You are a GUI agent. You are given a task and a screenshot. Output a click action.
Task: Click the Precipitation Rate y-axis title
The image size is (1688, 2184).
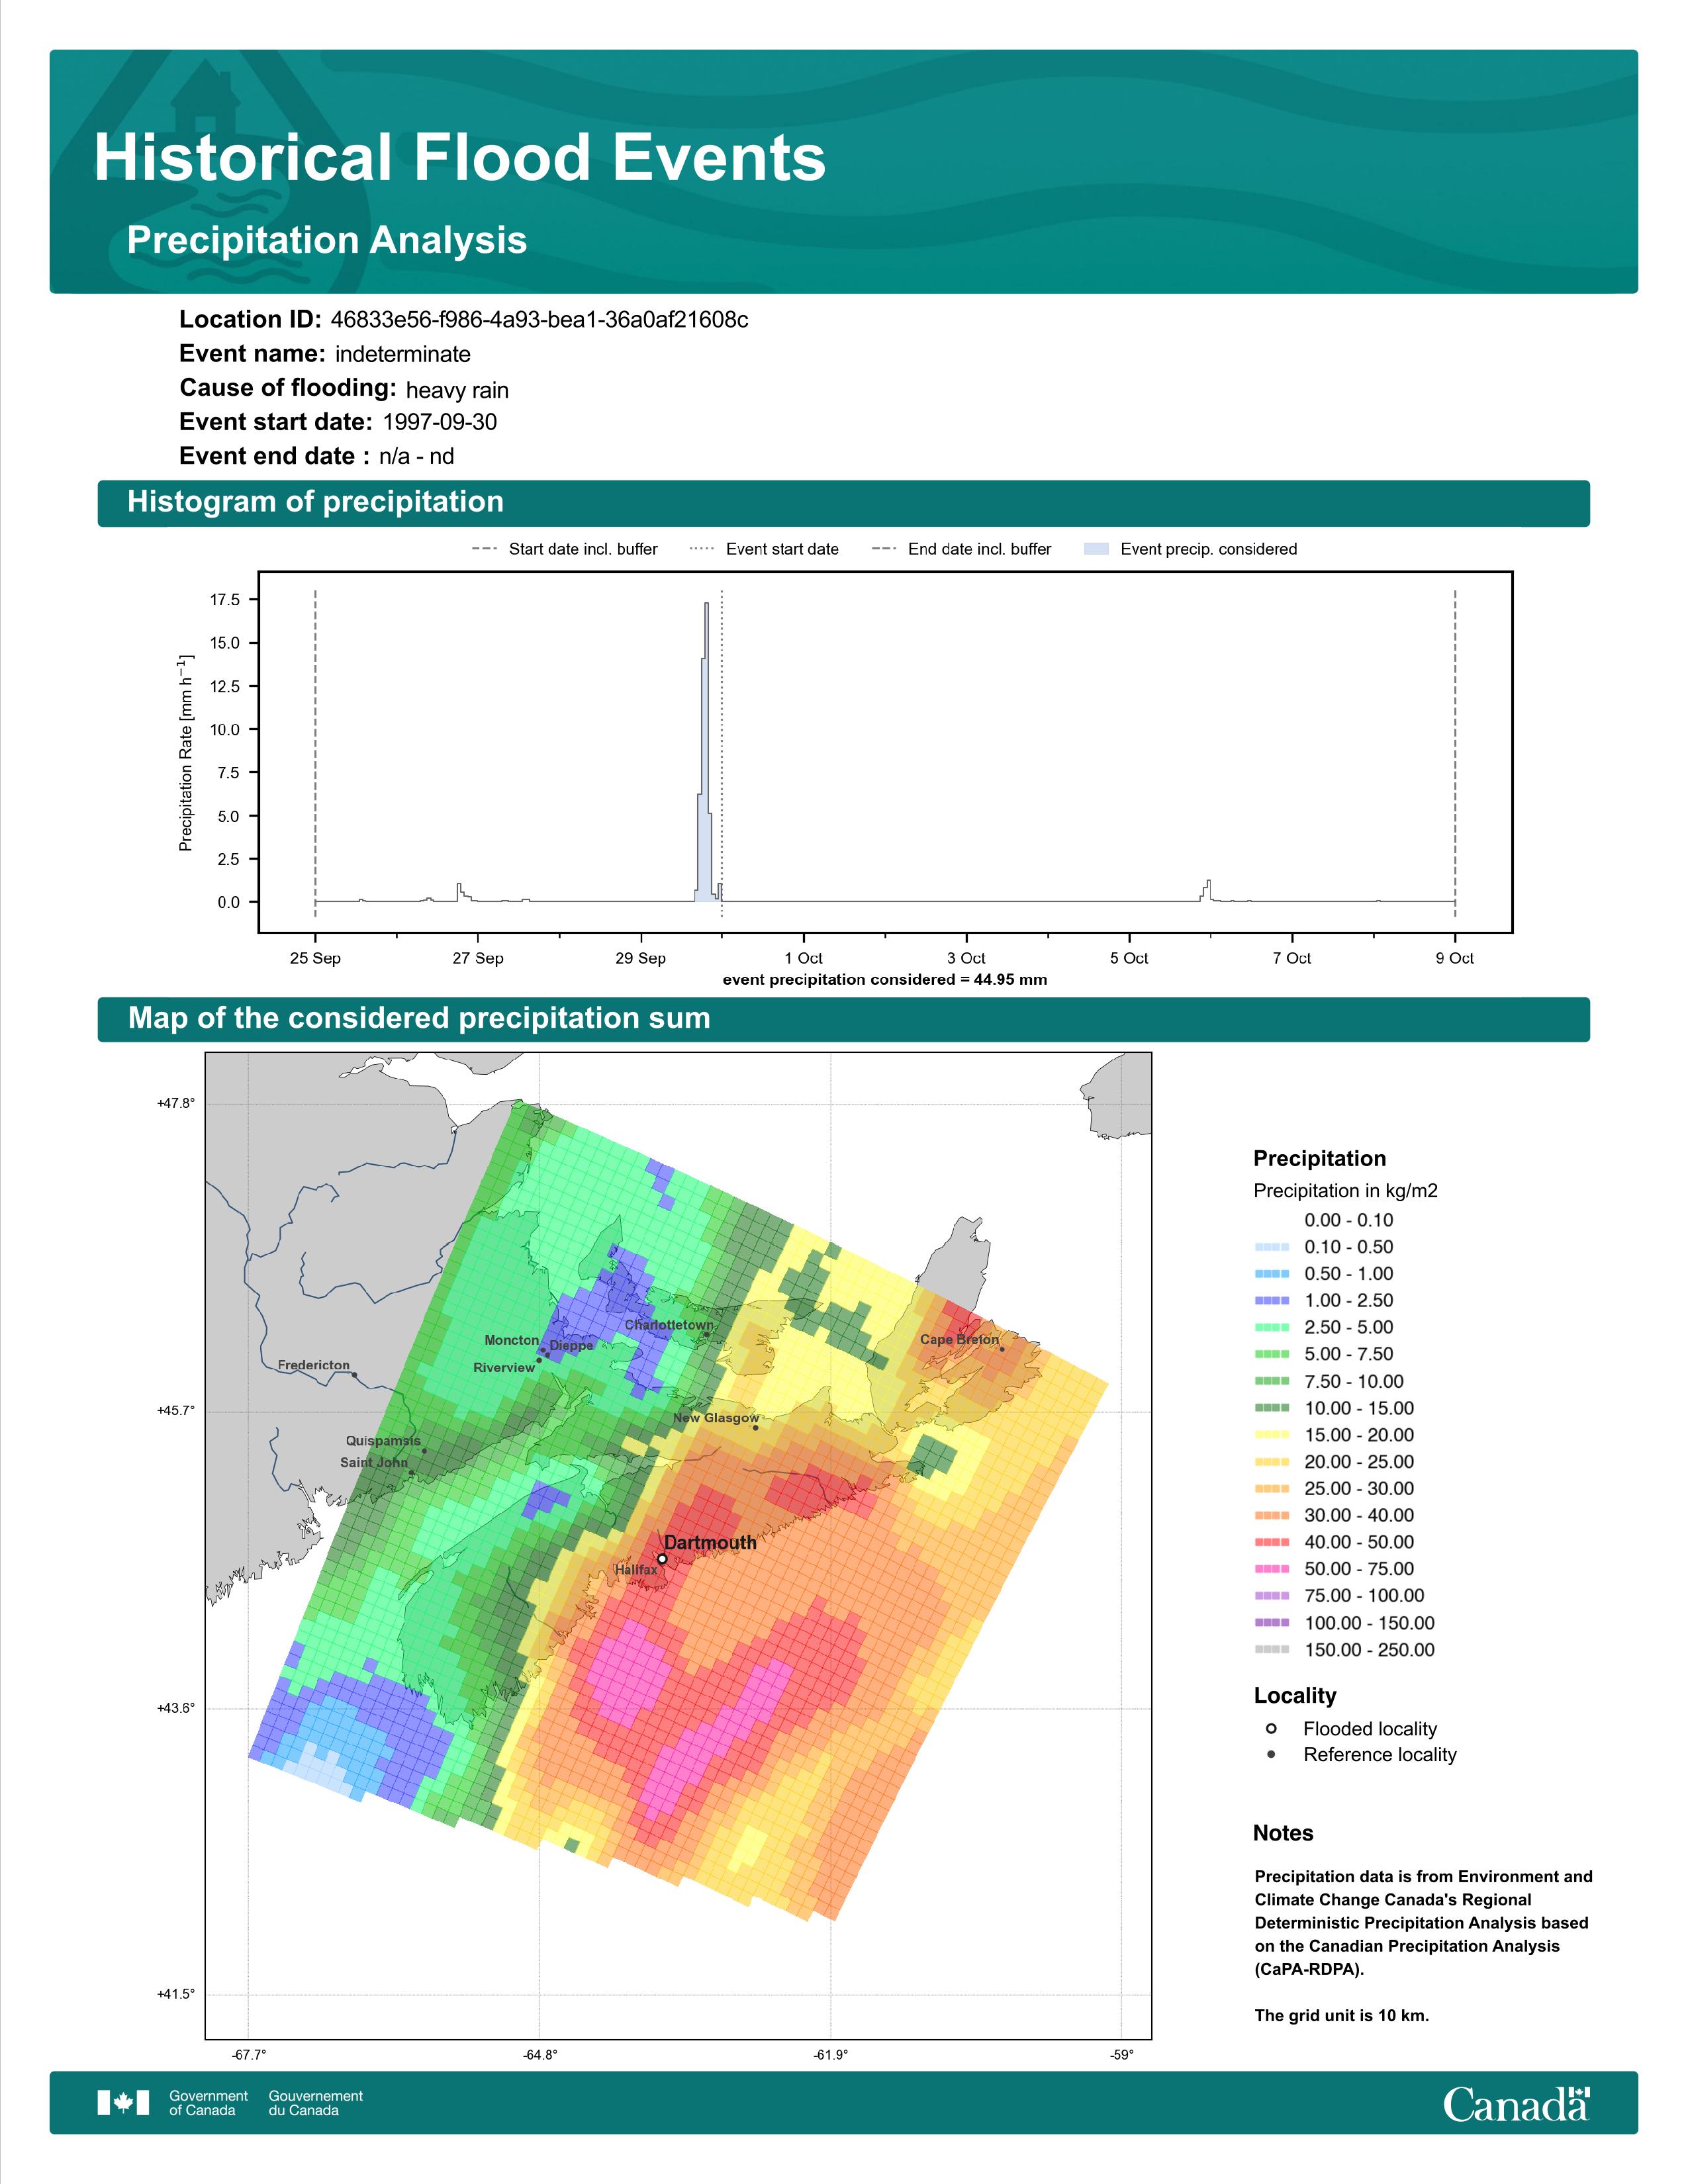click(x=185, y=752)
